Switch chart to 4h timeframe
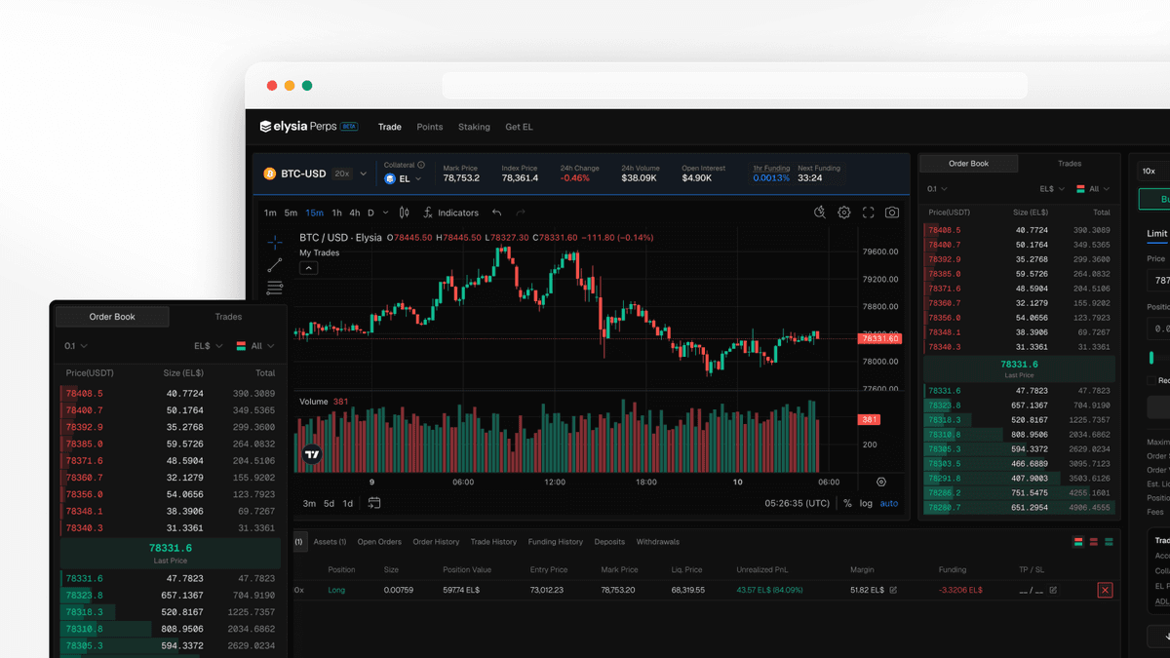 (x=355, y=213)
